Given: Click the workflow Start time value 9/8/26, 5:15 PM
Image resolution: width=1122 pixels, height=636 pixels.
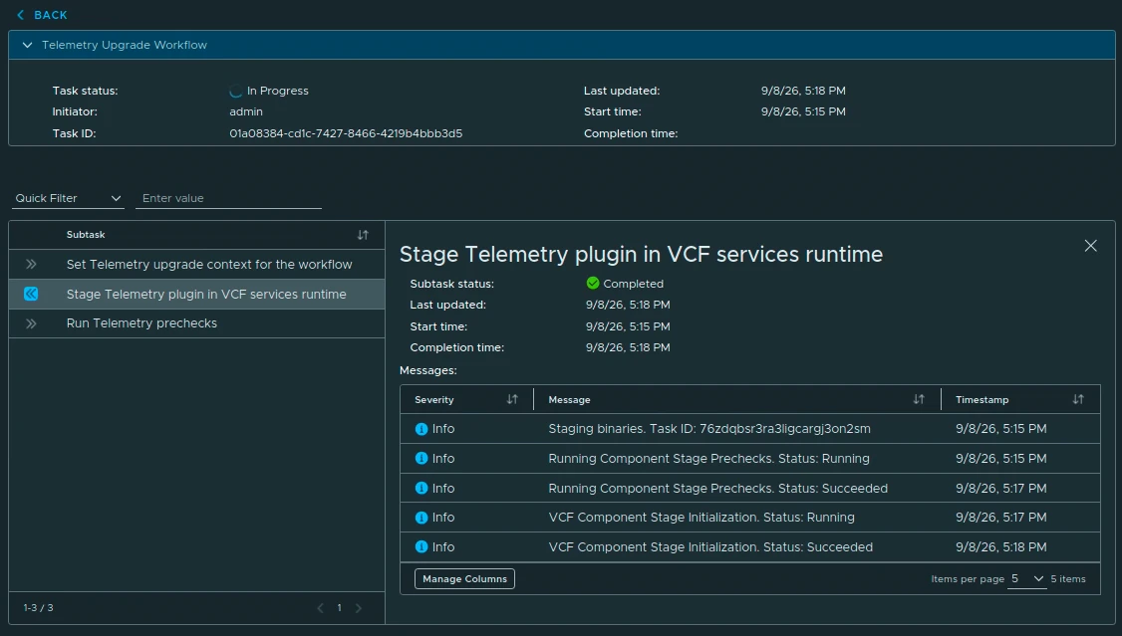Looking at the screenshot, I should coord(803,111).
